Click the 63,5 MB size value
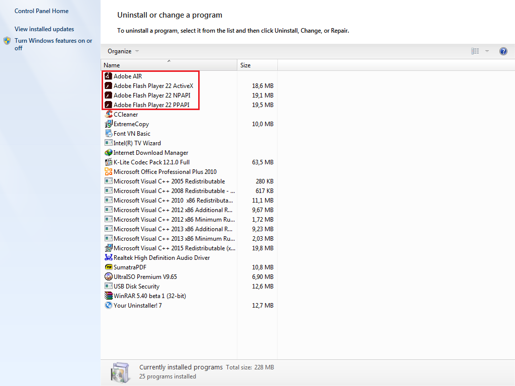The height and width of the screenshot is (386, 515). point(263,162)
